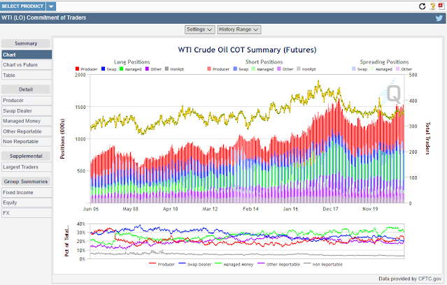Click the Dec 17 x-axis date label
This screenshot has width=447, height=285.
pyautogui.click(x=330, y=209)
